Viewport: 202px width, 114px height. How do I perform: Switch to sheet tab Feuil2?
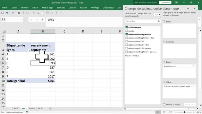pyautogui.click(x=40, y=108)
